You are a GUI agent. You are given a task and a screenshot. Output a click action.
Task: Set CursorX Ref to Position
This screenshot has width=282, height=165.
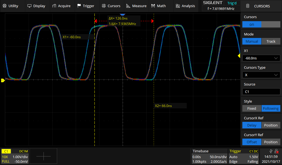[x=271, y=125]
